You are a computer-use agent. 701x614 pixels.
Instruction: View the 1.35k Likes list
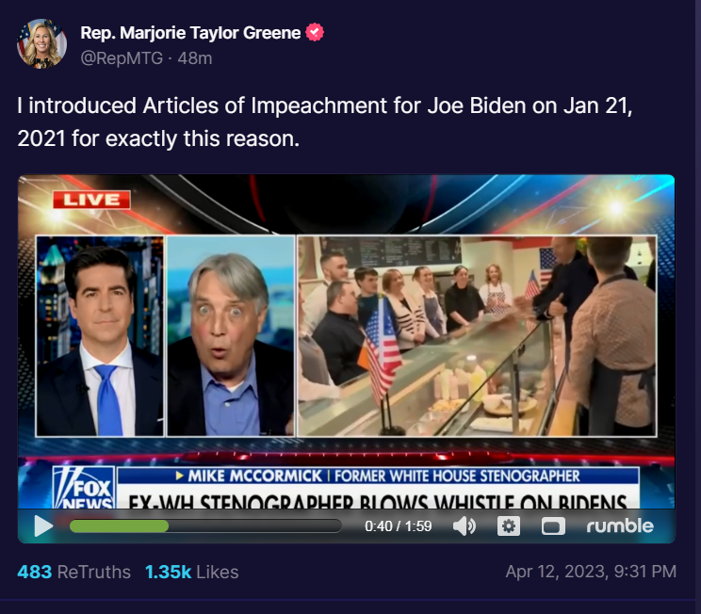tap(192, 572)
